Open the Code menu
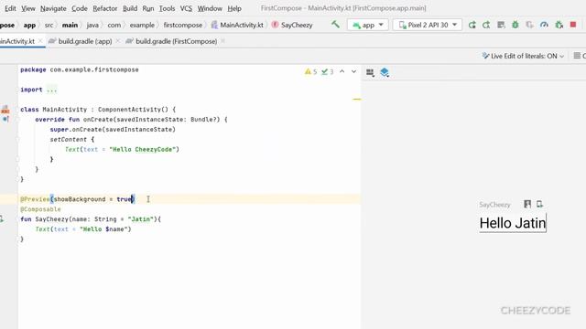Screen dimensions: 586x329 coord(80,8)
